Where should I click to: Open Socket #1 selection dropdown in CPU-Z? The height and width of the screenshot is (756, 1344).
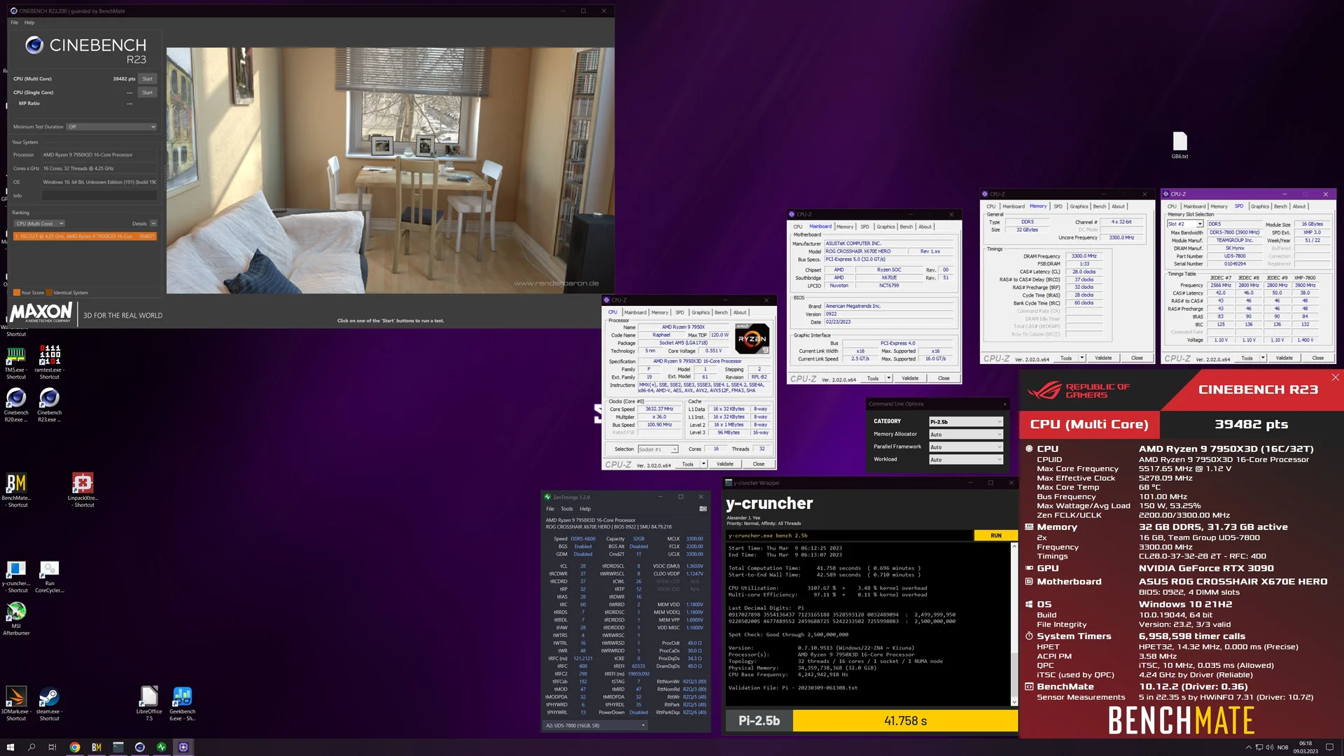(x=658, y=449)
